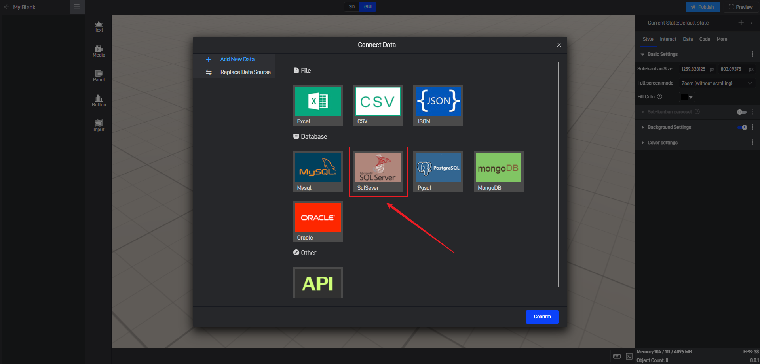The width and height of the screenshot is (760, 364).
Task: Click the Preview button
Action: pyautogui.click(x=741, y=7)
